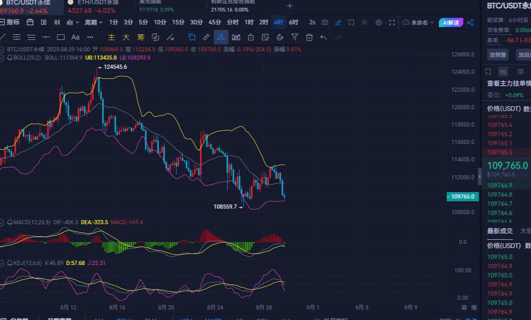Screen dimensions: 531x320
Task: Click the lock drawings icon
Action: click(251, 37)
